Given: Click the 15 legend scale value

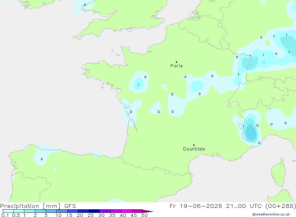Looking at the screenshot, I should pyautogui.click(x=69, y=215).
